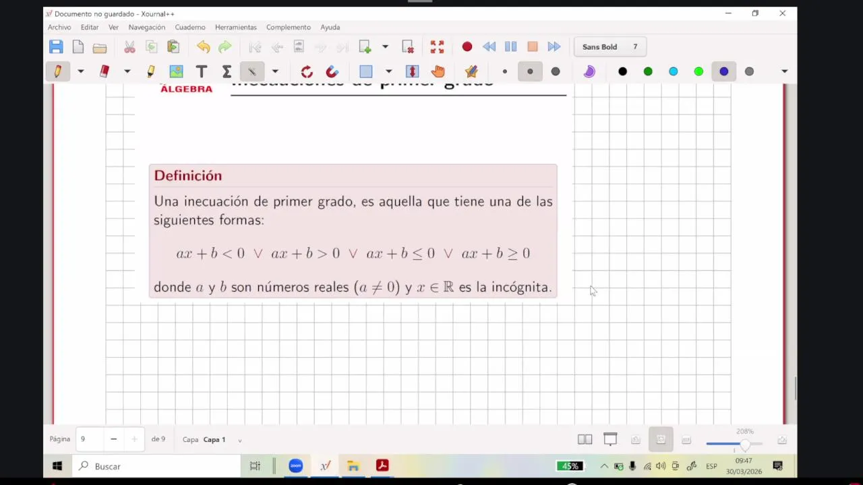Viewport: 863px width, 485px height.
Task: Enable paired pages view
Action: [585, 440]
